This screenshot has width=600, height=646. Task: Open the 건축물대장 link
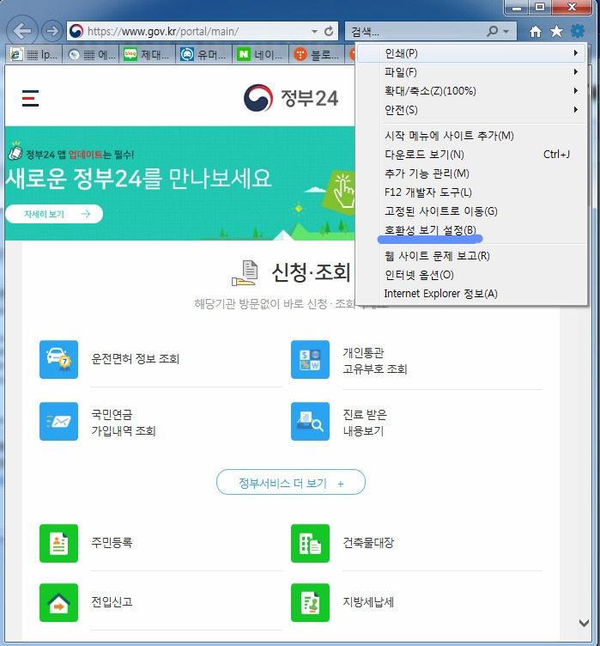(368, 543)
